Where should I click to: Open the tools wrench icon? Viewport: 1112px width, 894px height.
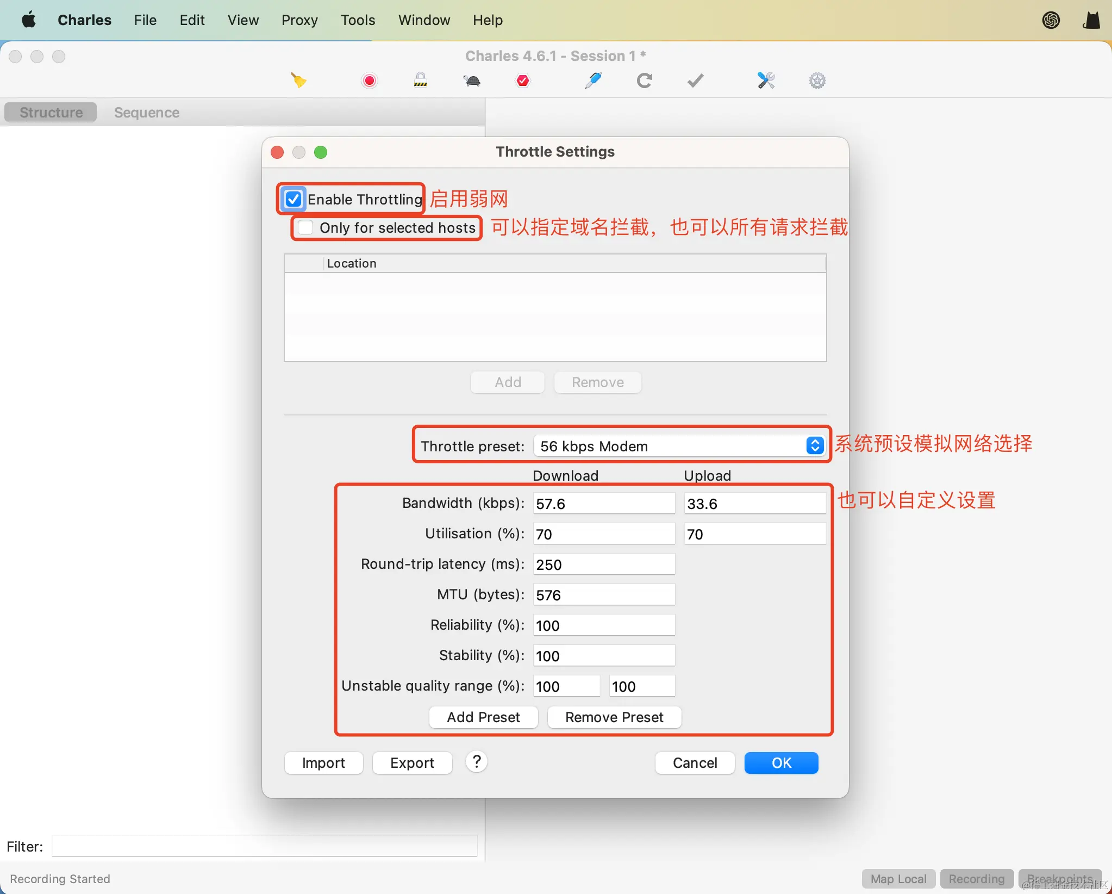[766, 80]
